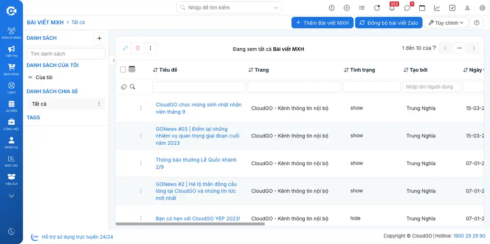The image size is (490, 244).
Task: Sort by Tiêu đề column
Action: tap(165, 70)
